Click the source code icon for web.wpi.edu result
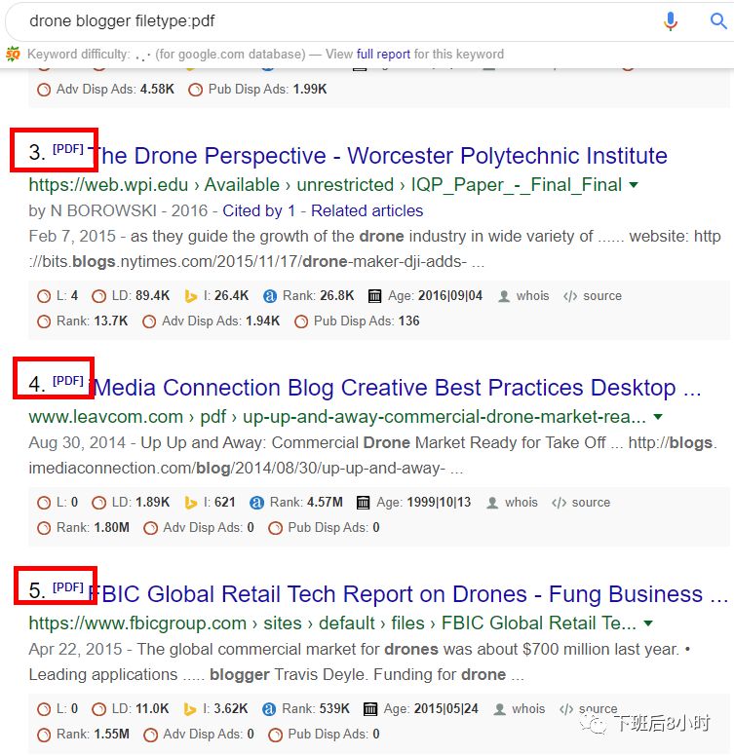This screenshot has width=734, height=755. click(x=571, y=296)
